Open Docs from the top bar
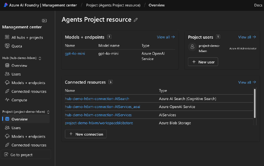The height and width of the screenshot is (166, 264). tap(258, 5)
